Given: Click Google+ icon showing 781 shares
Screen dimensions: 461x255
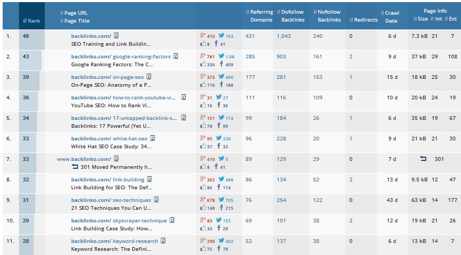Looking at the screenshot, I should pos(203,56).
